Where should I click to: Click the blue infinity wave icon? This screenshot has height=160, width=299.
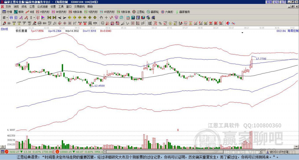click(233, 23)
